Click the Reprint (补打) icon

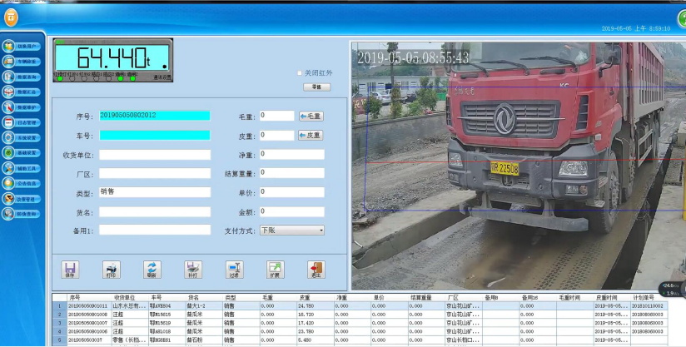pos(192,269)
